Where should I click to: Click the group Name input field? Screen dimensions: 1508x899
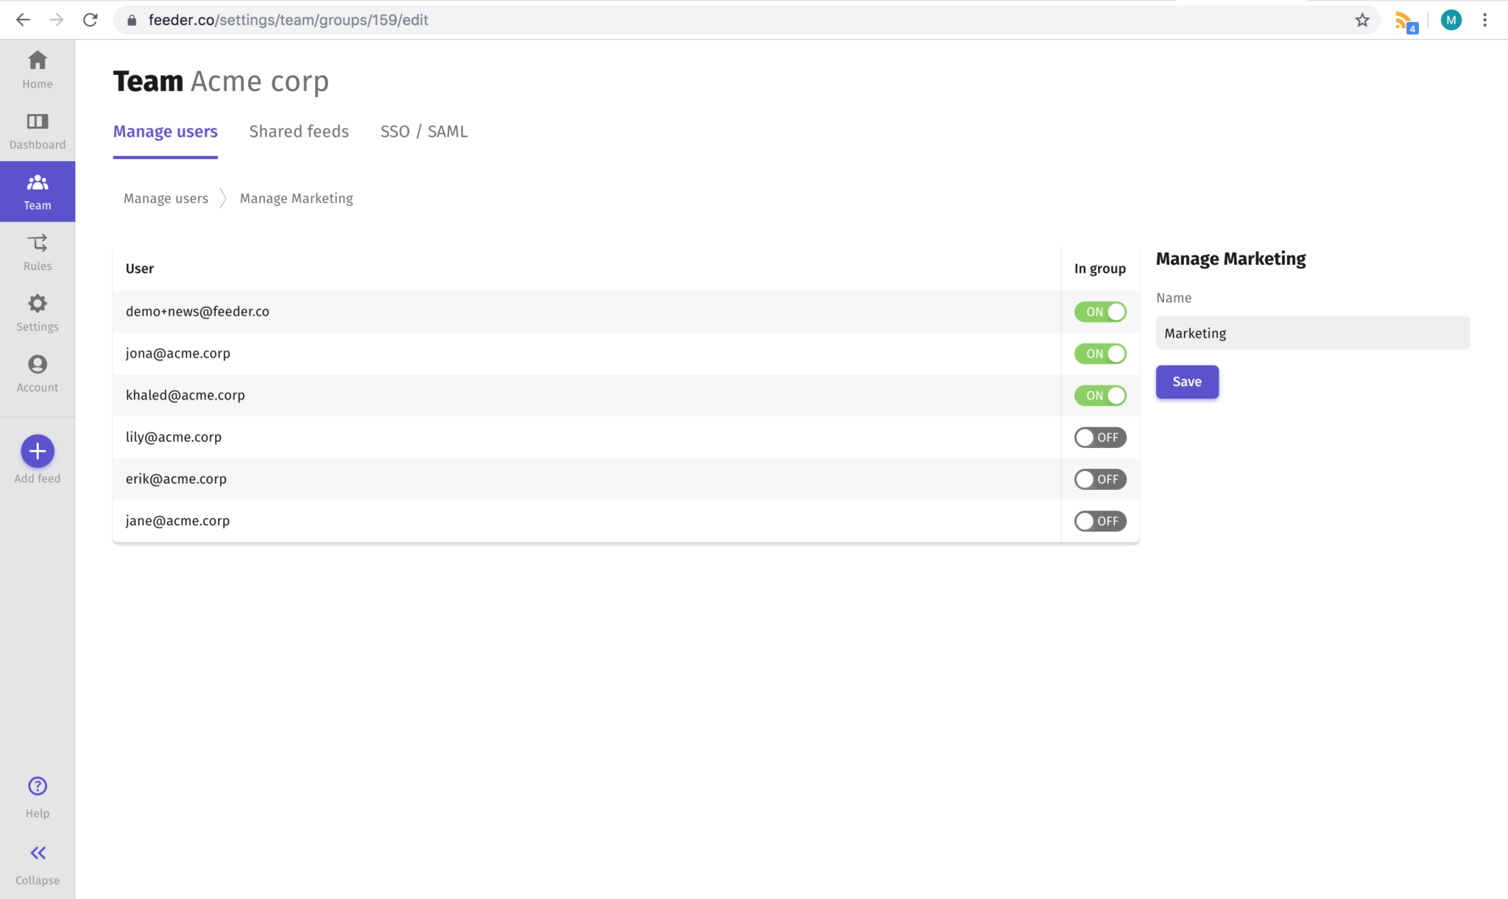pyautogui.click(x=1311, y=333)
